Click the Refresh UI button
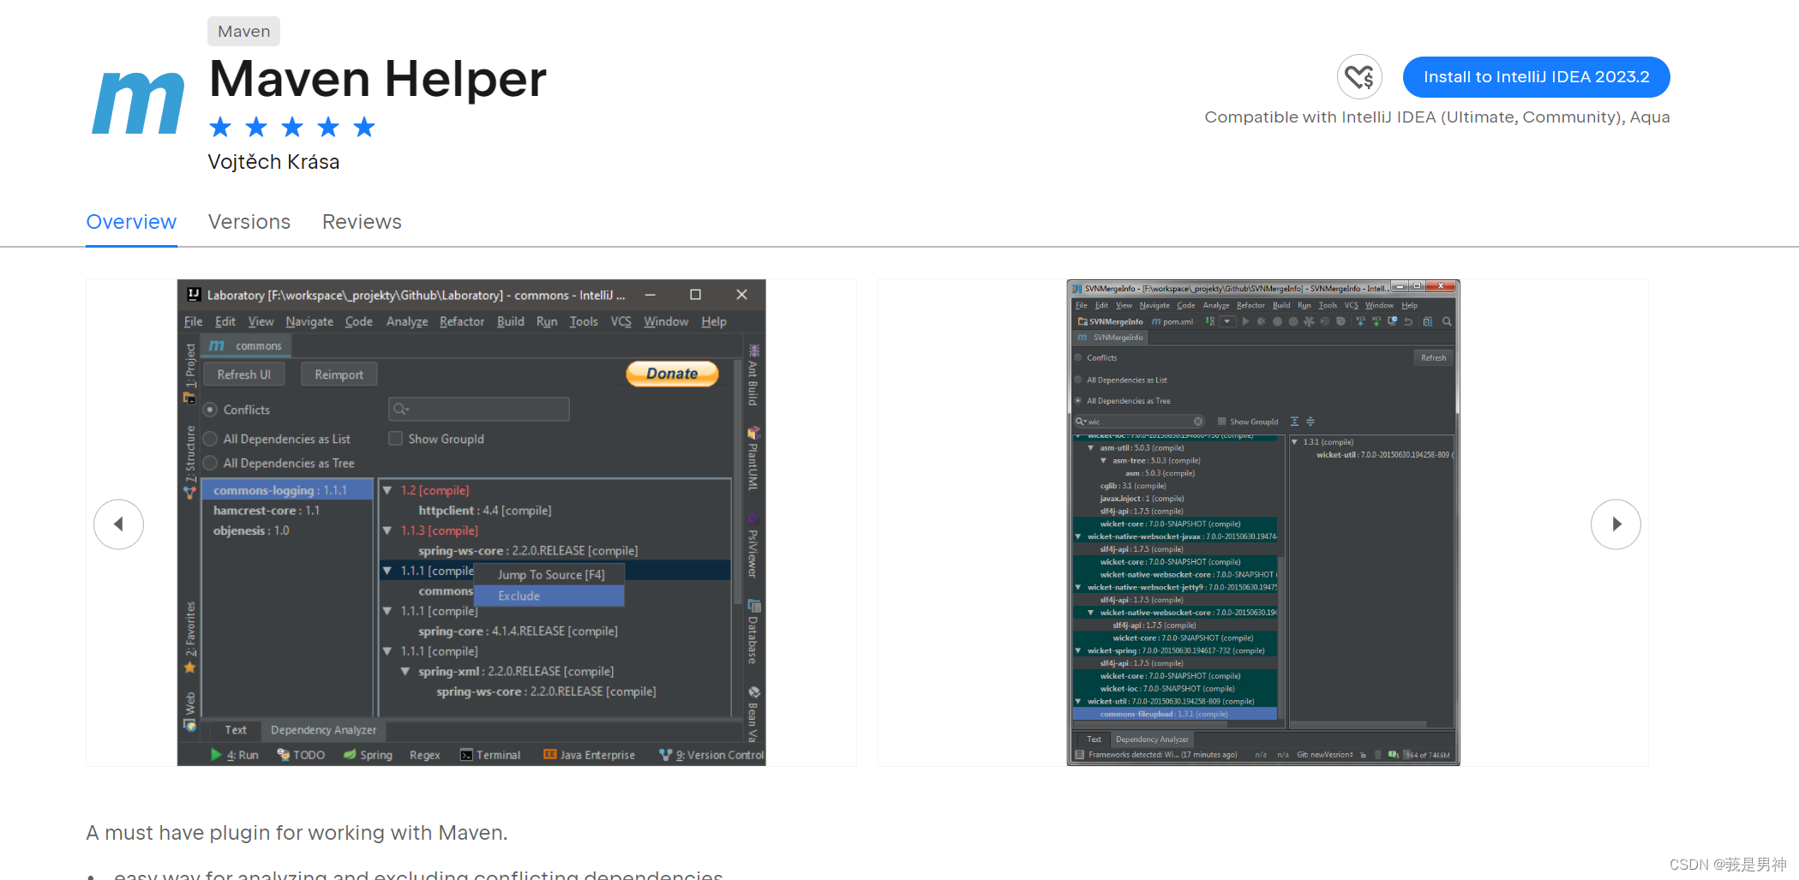The width and height of the screenshot is (1799, 880). point(243,374)
